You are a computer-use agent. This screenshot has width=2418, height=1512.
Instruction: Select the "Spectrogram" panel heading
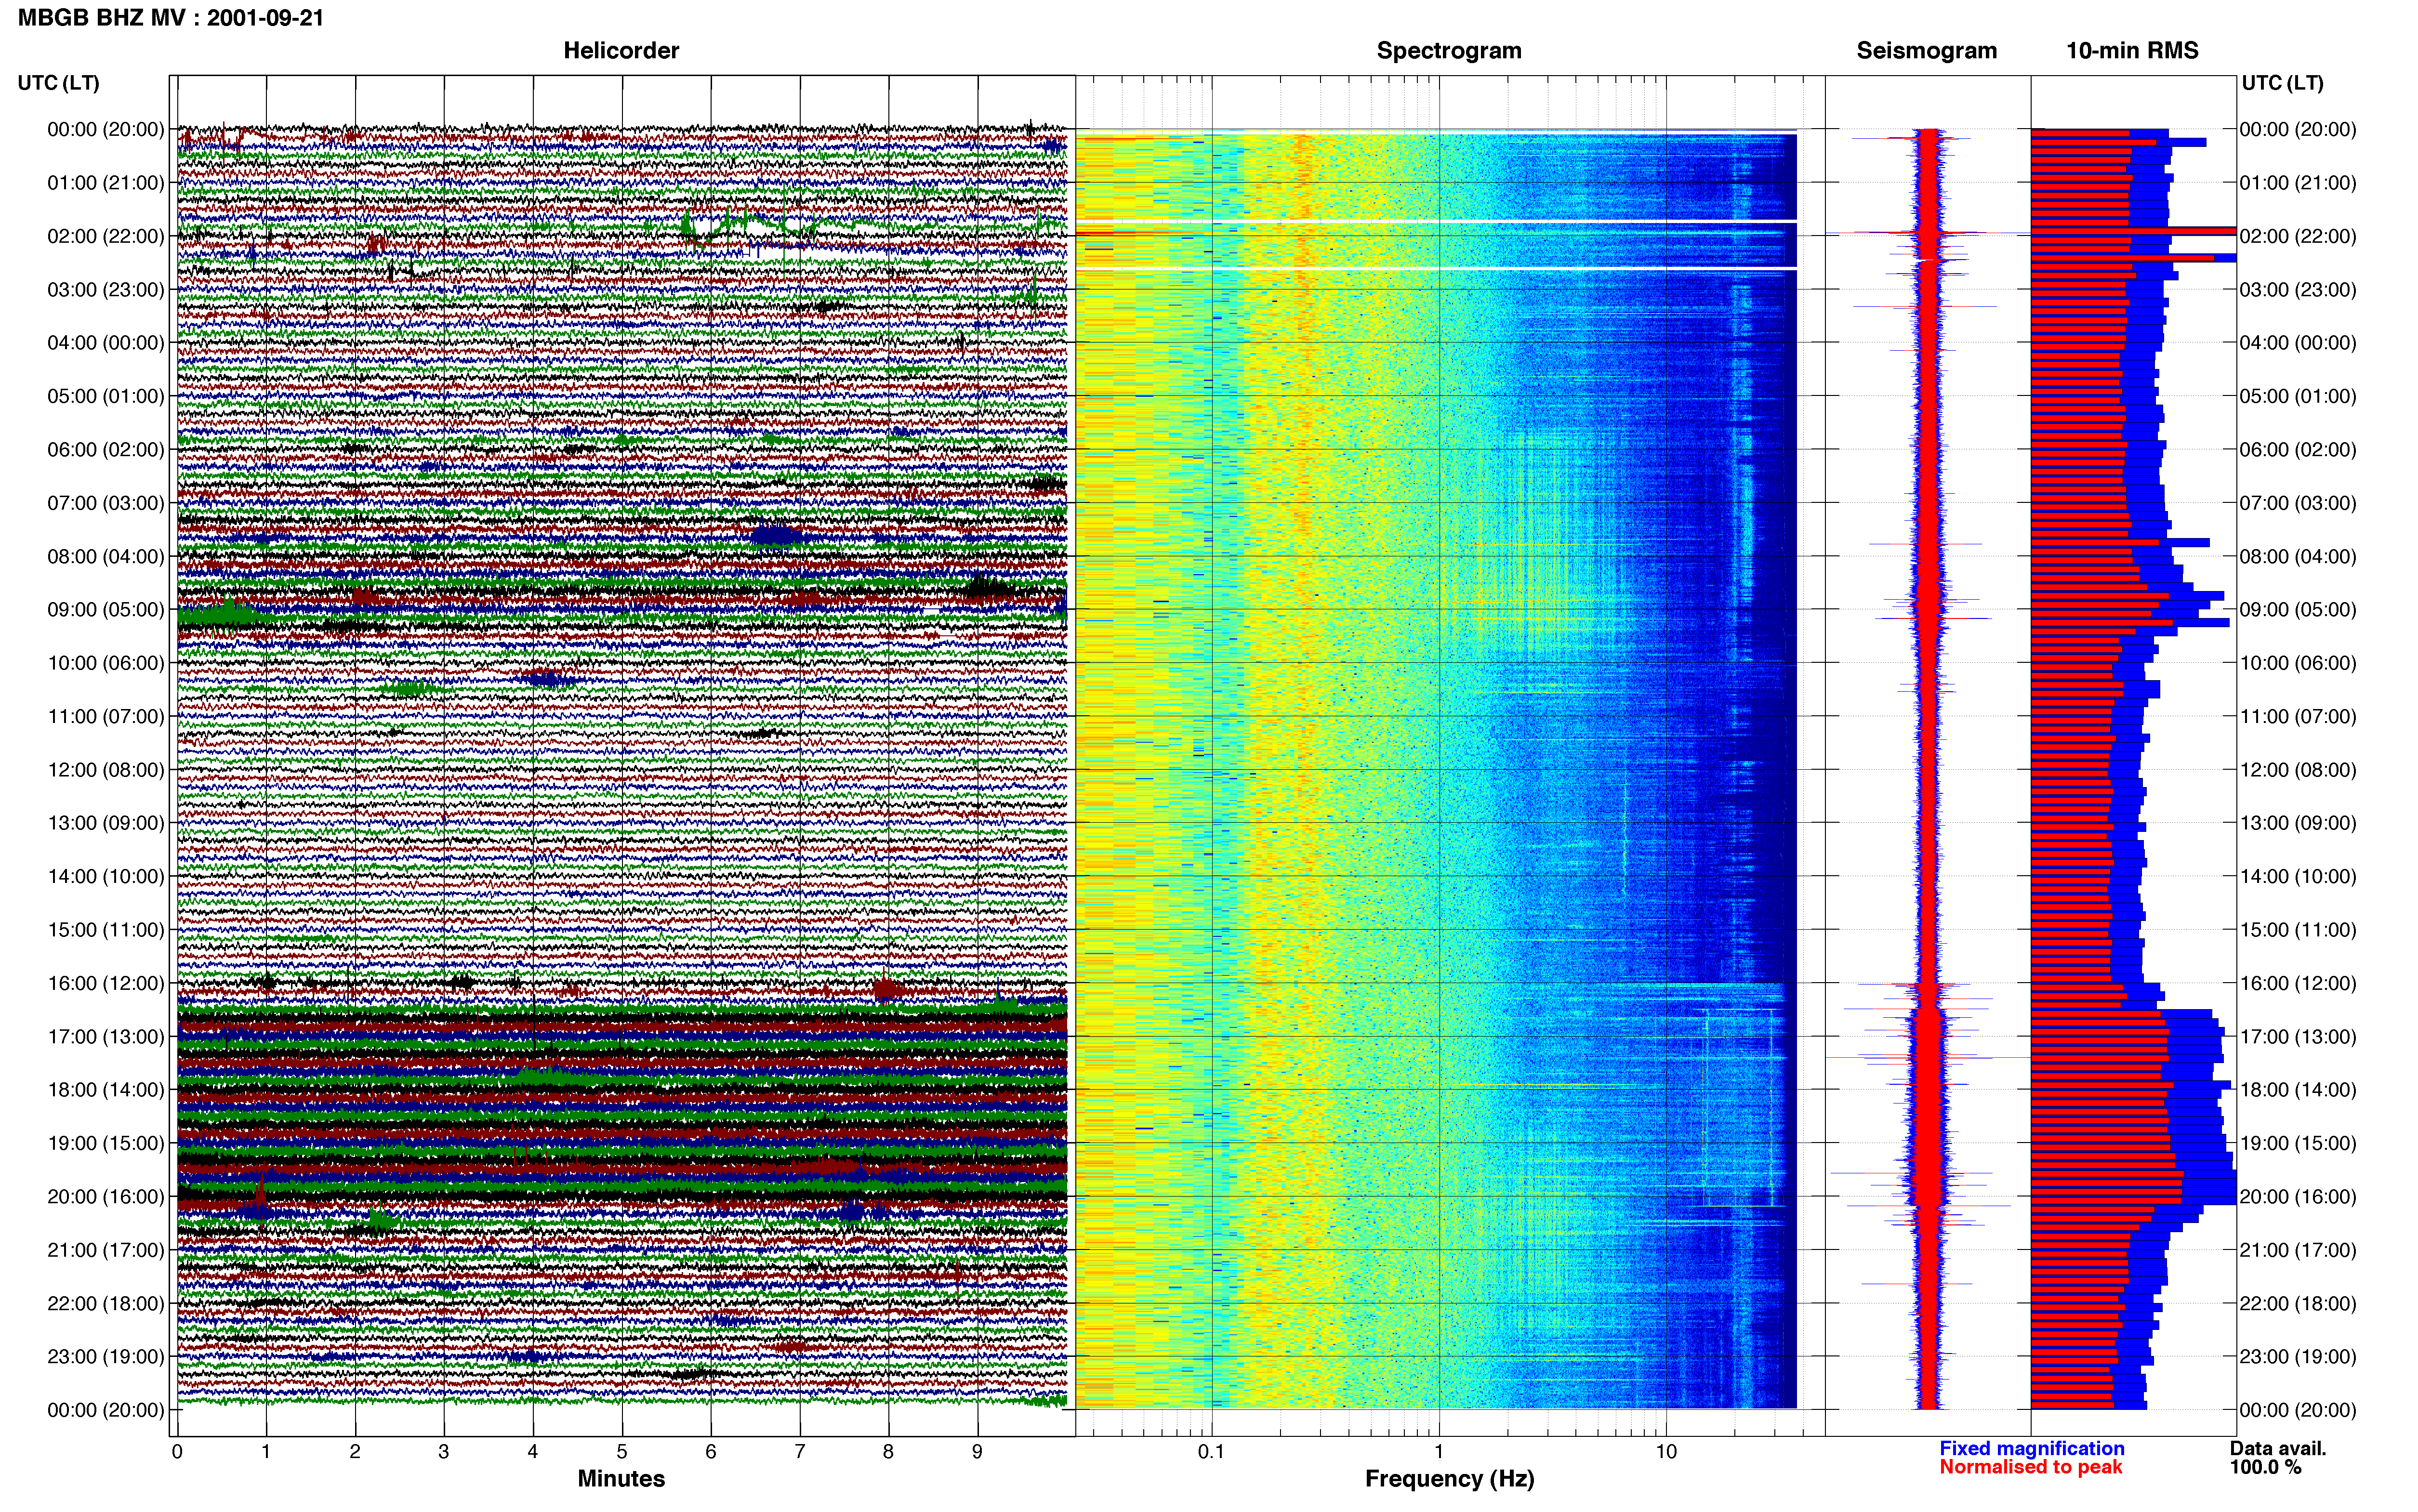click(x=1449, y=50)
